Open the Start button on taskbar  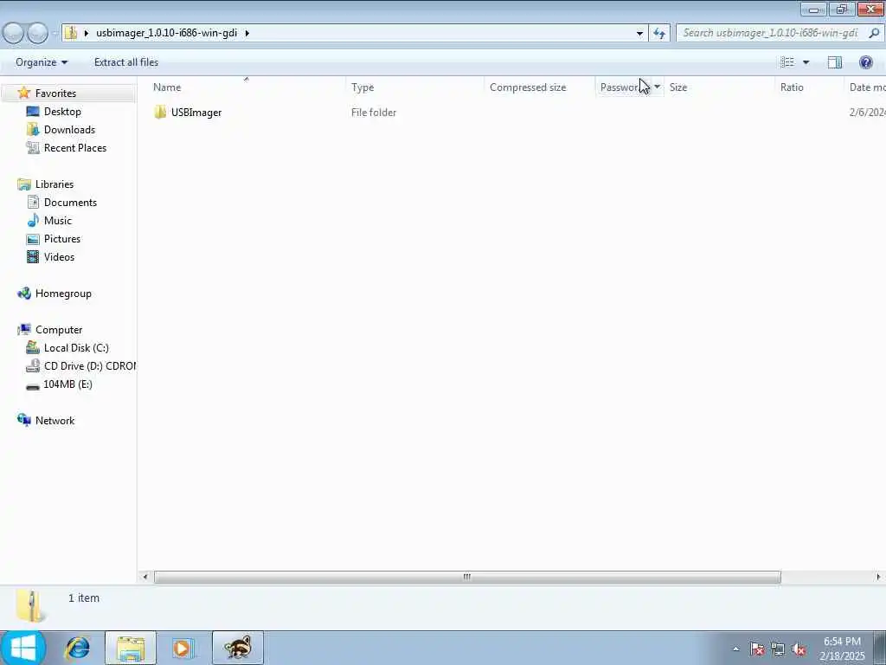coord(22,648)
